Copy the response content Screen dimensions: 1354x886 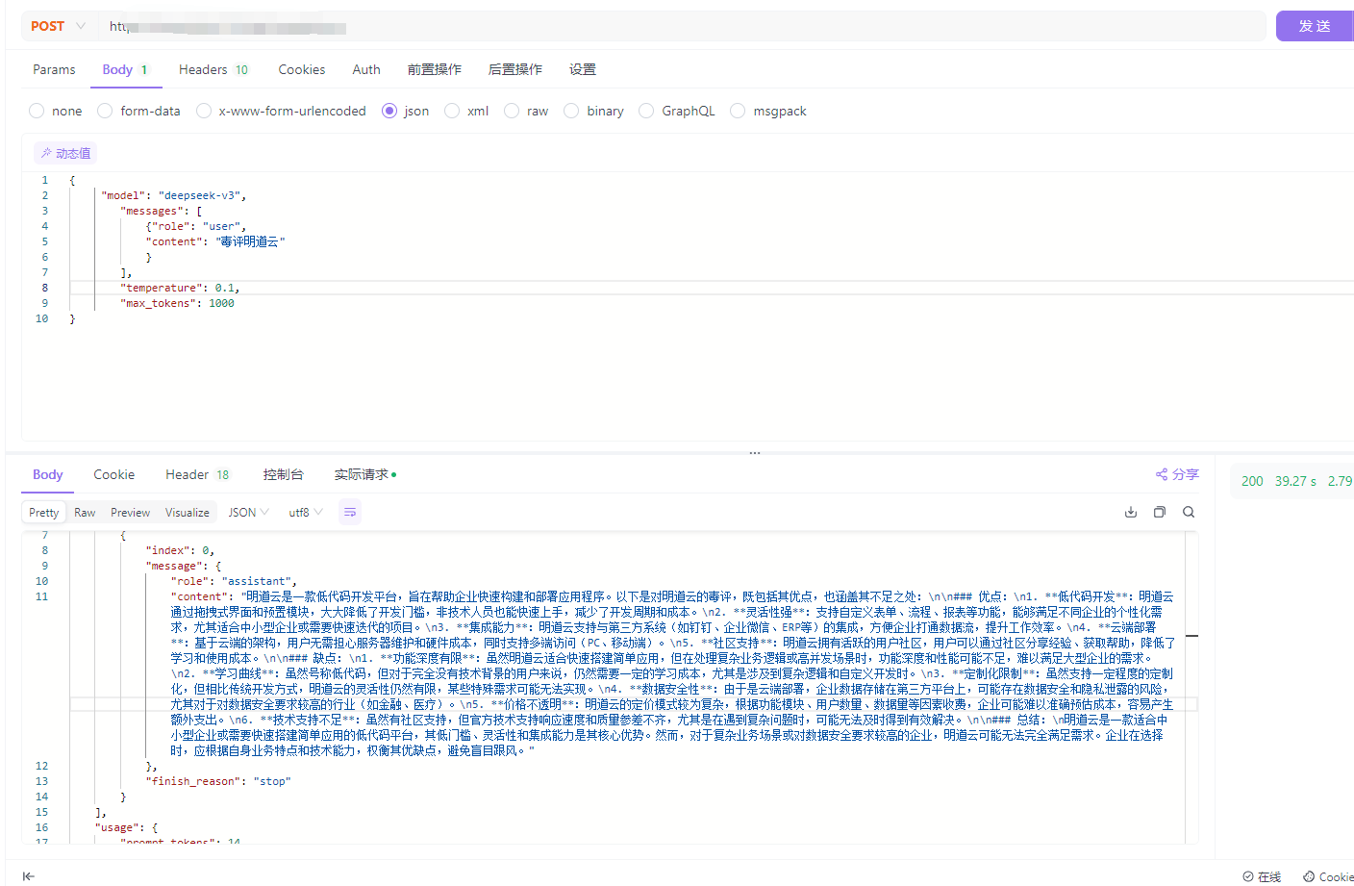pos(1160,513)
